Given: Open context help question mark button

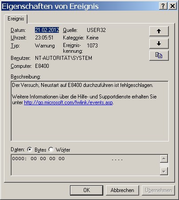Looking at the screenshot, I should click(x=163, y=6).
